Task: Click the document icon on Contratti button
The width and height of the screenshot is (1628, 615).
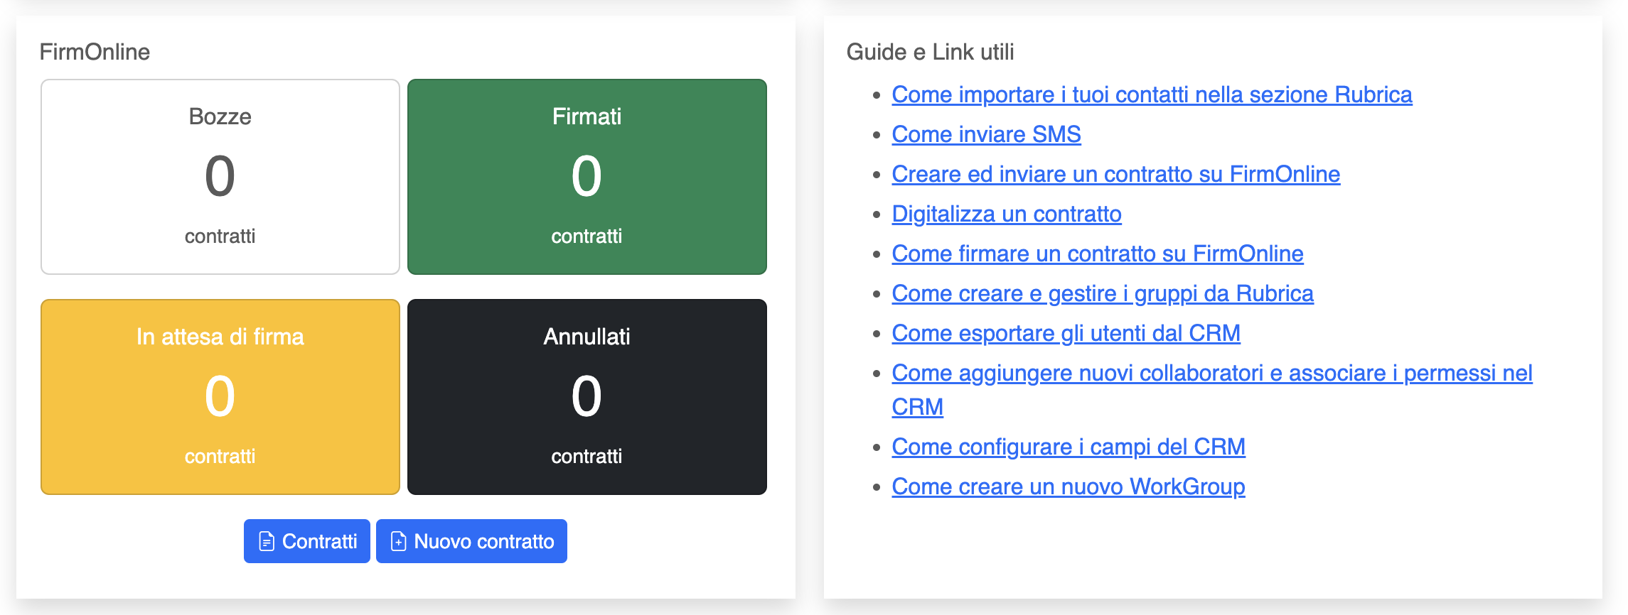Action: pos(267,542)
